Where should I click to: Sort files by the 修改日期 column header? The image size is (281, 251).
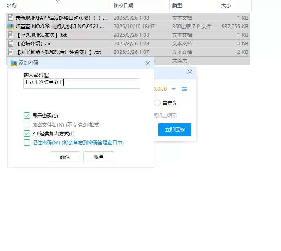[123, 6]
